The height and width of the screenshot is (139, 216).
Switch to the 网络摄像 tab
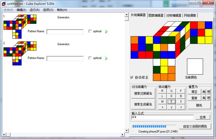pos(190,15)
